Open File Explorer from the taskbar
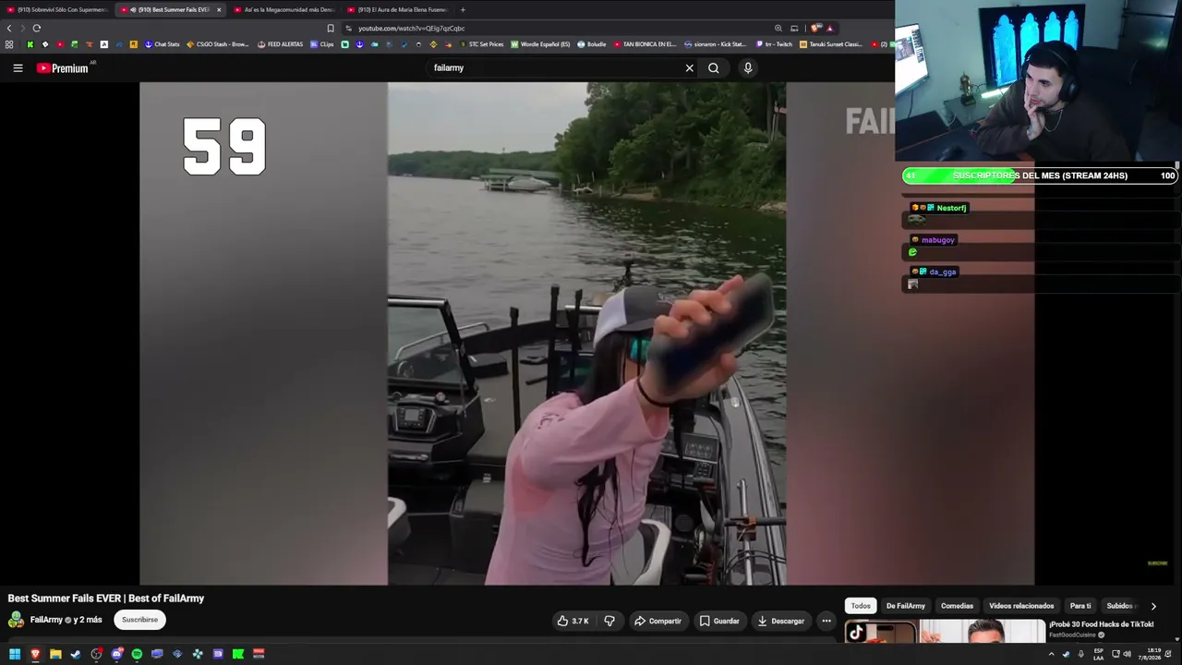The width and height of the screenshot is (1182, 665). pyautogui.click(x=55, y=654)
